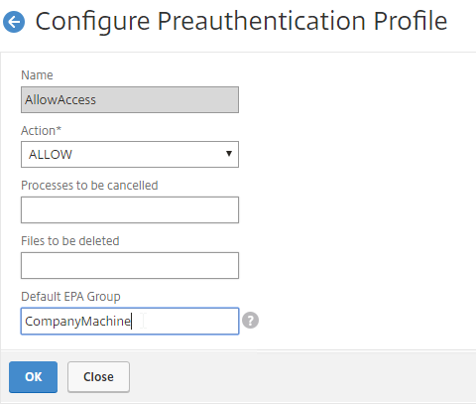Open help for Default EPA Group
The image size is (476, 404).
pos(250,321)
